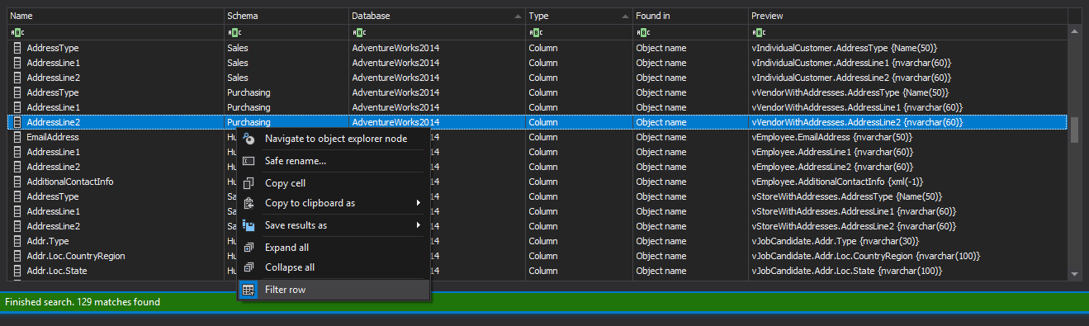Select the vEmployee.AdditionalContactInfo {xml(-1)} preview cell

click(908, 182)
